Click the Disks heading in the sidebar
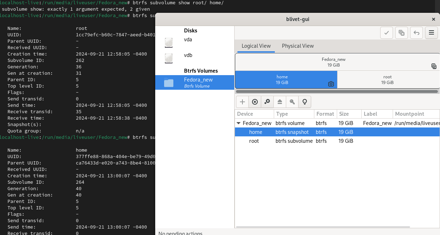Screen dimensions: 440x235 coord(190,31)
